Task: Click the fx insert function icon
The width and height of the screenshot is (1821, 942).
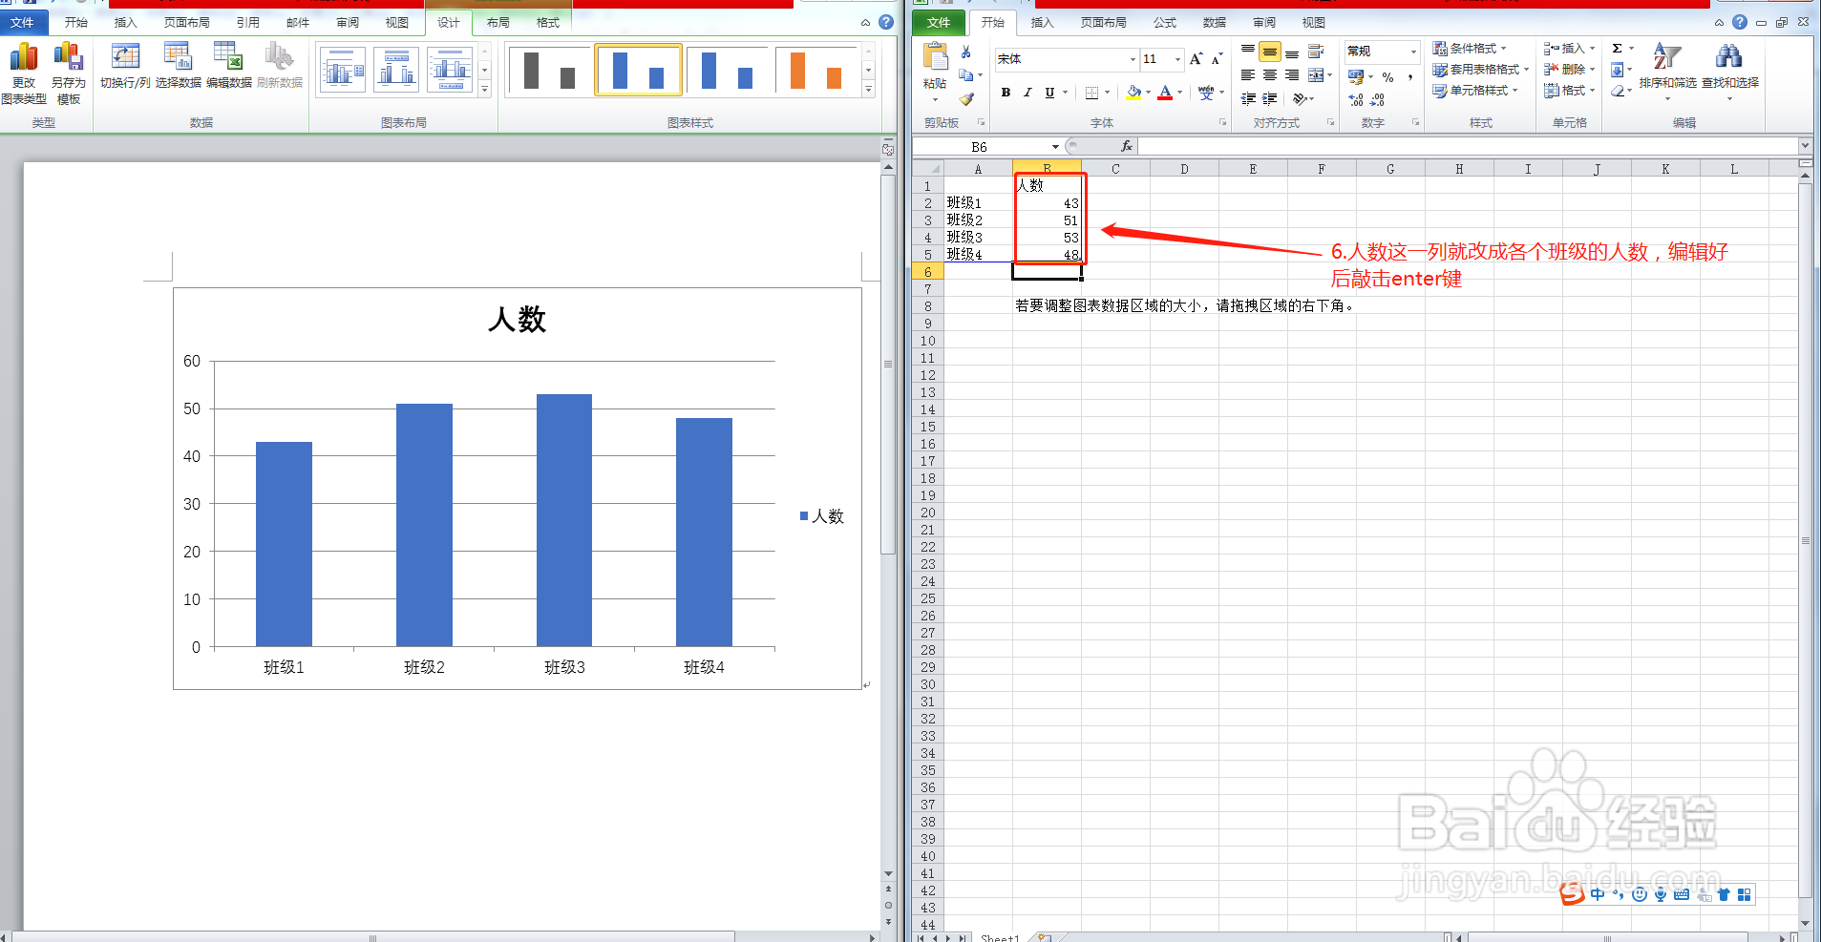Action: (1127, 146)
